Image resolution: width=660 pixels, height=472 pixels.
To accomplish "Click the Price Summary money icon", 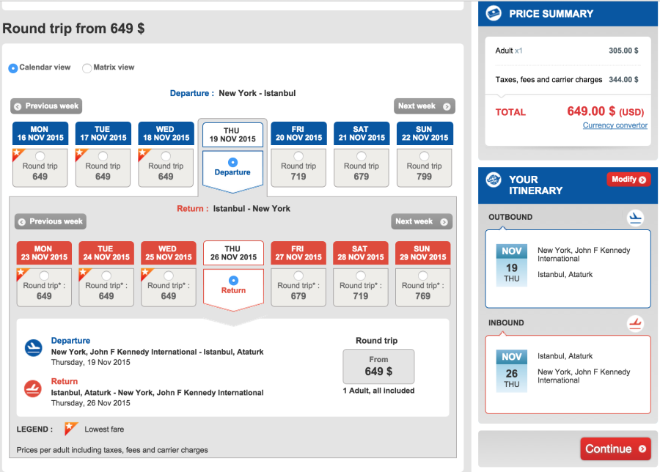I will coord(494,13).
